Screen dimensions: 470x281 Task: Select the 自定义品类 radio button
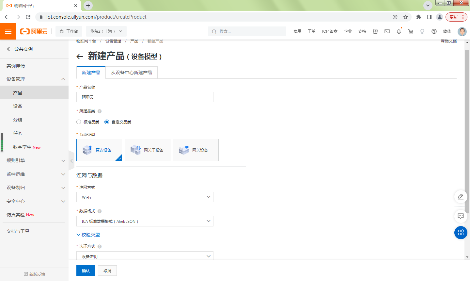[x=107, y=122]
